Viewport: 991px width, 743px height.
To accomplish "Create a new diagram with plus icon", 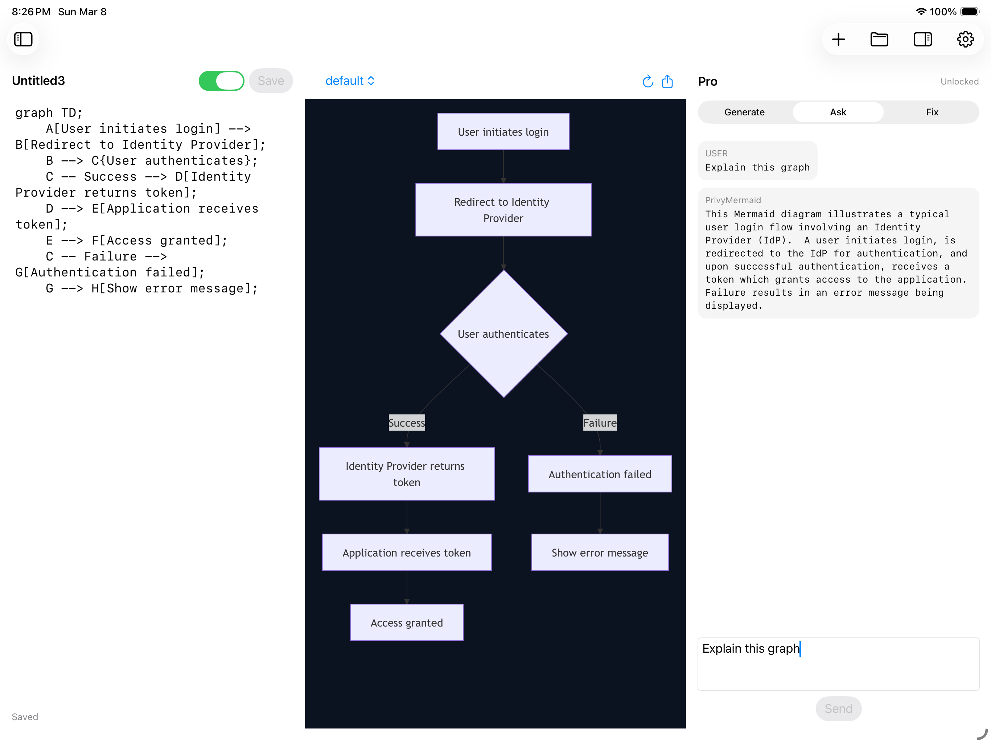I will pyautogui.click(x=838, y=40).
